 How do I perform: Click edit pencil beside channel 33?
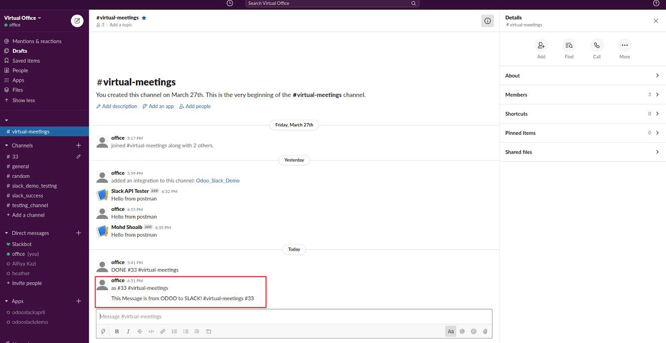(x=79, y=157)
